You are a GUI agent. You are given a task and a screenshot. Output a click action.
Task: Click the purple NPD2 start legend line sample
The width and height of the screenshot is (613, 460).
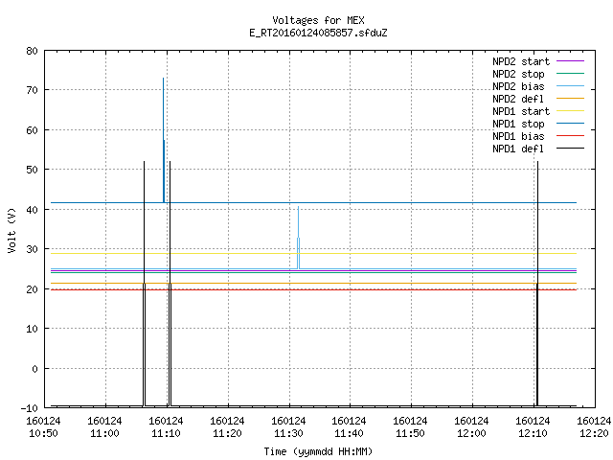570,60
